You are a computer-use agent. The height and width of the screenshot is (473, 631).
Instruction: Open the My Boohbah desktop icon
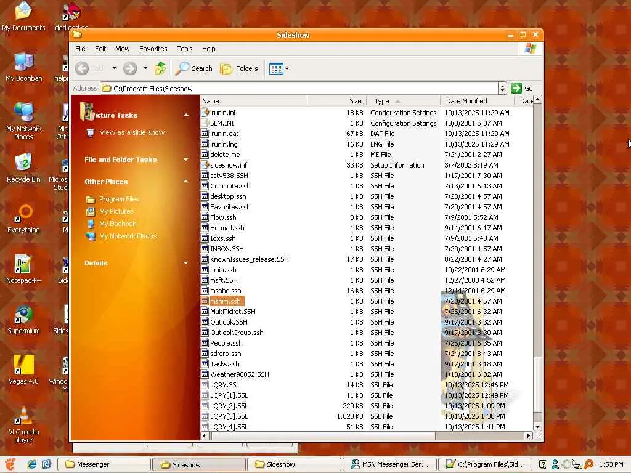click(24, 67)
